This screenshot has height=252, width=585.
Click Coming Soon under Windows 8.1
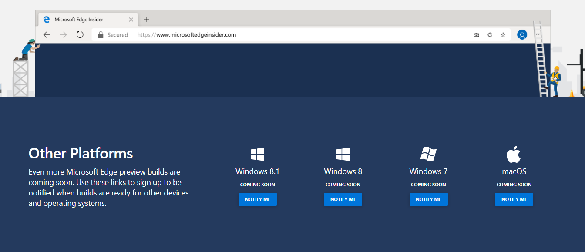(258, 185)
